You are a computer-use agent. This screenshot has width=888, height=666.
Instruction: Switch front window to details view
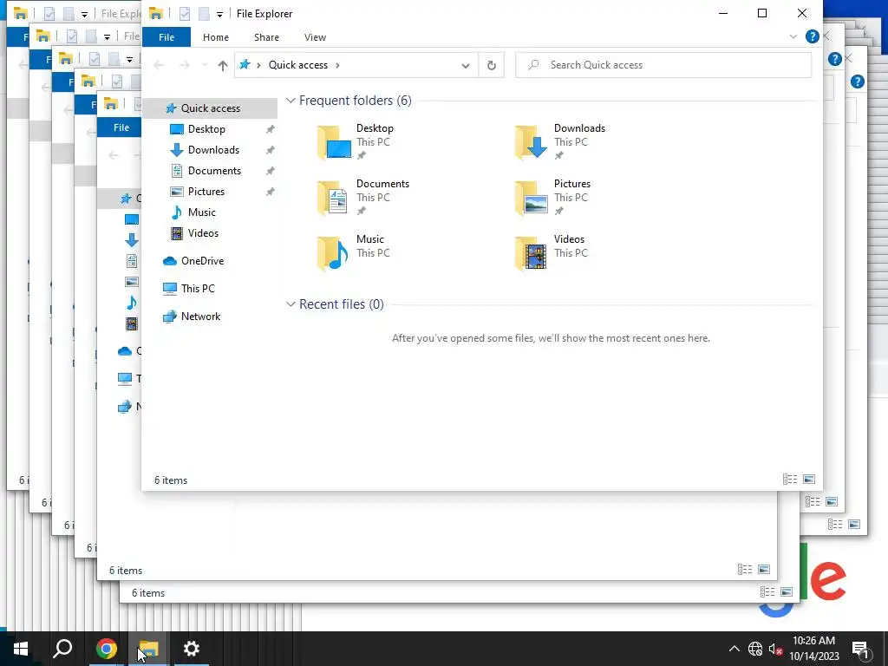790,480
